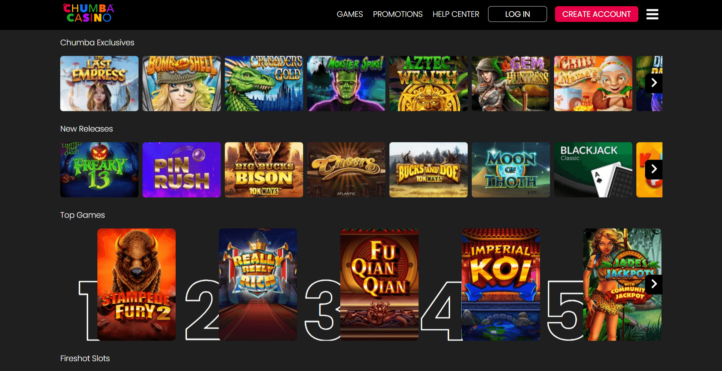The image size is (722, 371).
Task: Choose Big Bucks Bison 10K Ways
Action: tap(264, 170)
